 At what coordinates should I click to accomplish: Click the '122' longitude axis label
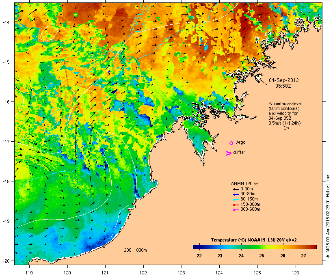143,273
